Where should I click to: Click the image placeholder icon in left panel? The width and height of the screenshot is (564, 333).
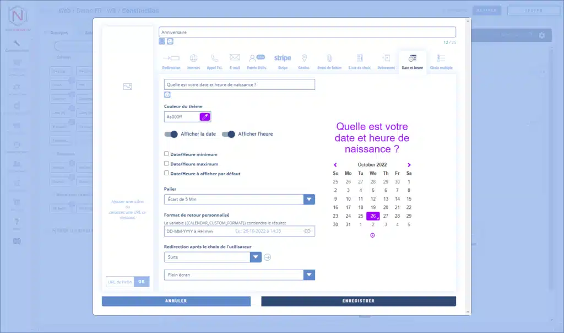pos(128,87)
